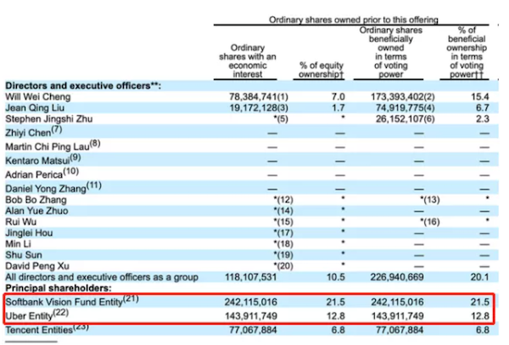Click Uber Entity's 12.8 equity ownership value

pyautogui.click(x=336, y=316)
